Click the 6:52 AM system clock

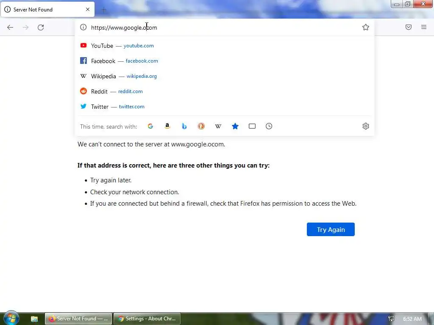pos(412,319)
